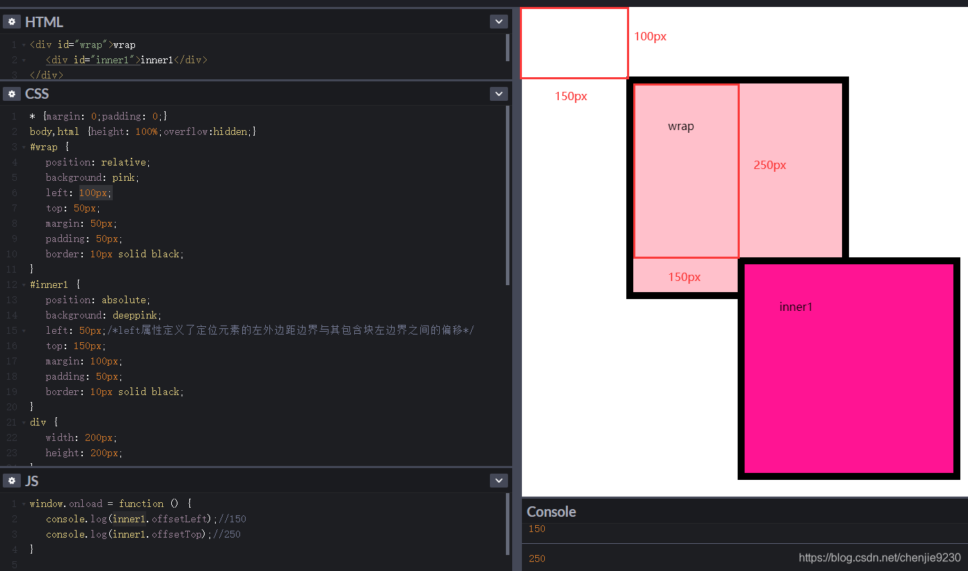The height and width of the screenshot is (571, 968).
Task: Click the 'wrap' text in the preview
Action: pos(681,127)
